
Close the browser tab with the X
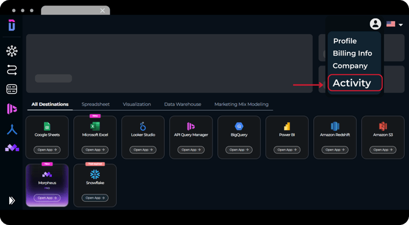[x=103, y=10]
